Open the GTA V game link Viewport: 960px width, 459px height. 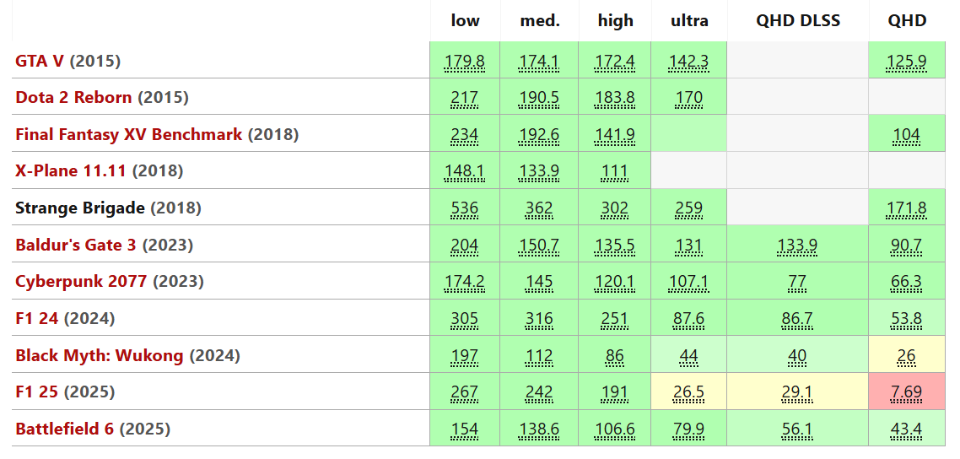[39, 61]
